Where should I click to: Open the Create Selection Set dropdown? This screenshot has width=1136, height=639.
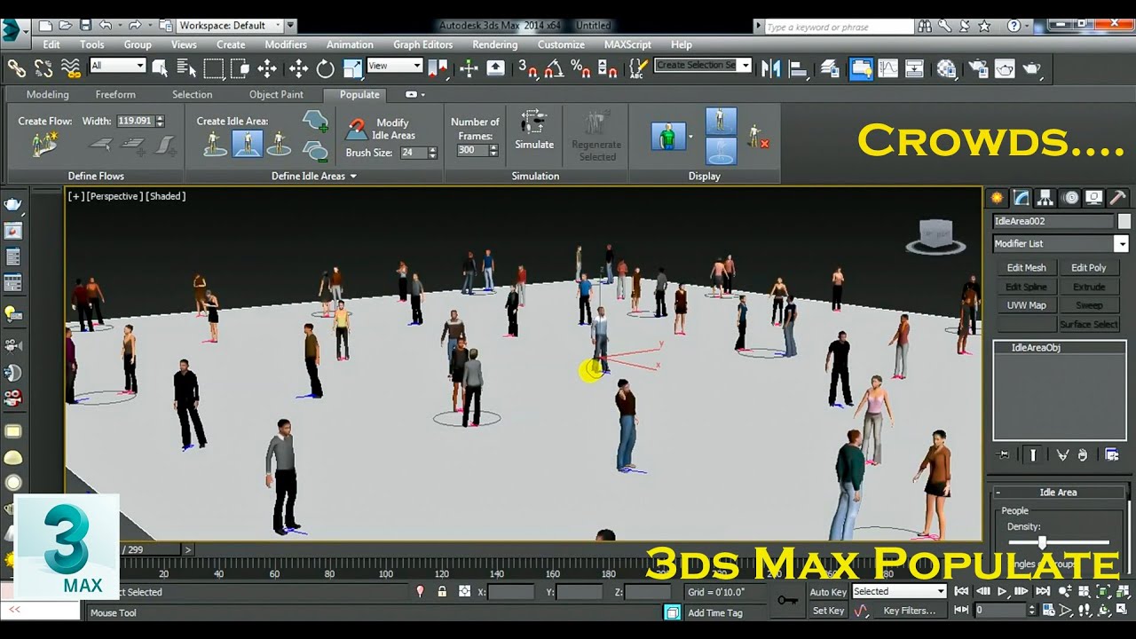703,65
